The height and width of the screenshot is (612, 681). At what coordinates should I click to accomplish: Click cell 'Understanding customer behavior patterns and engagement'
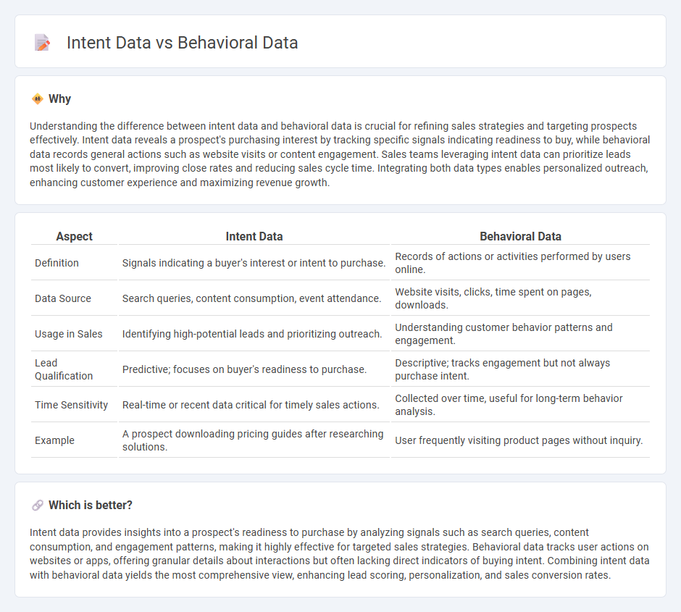(520, 334)
